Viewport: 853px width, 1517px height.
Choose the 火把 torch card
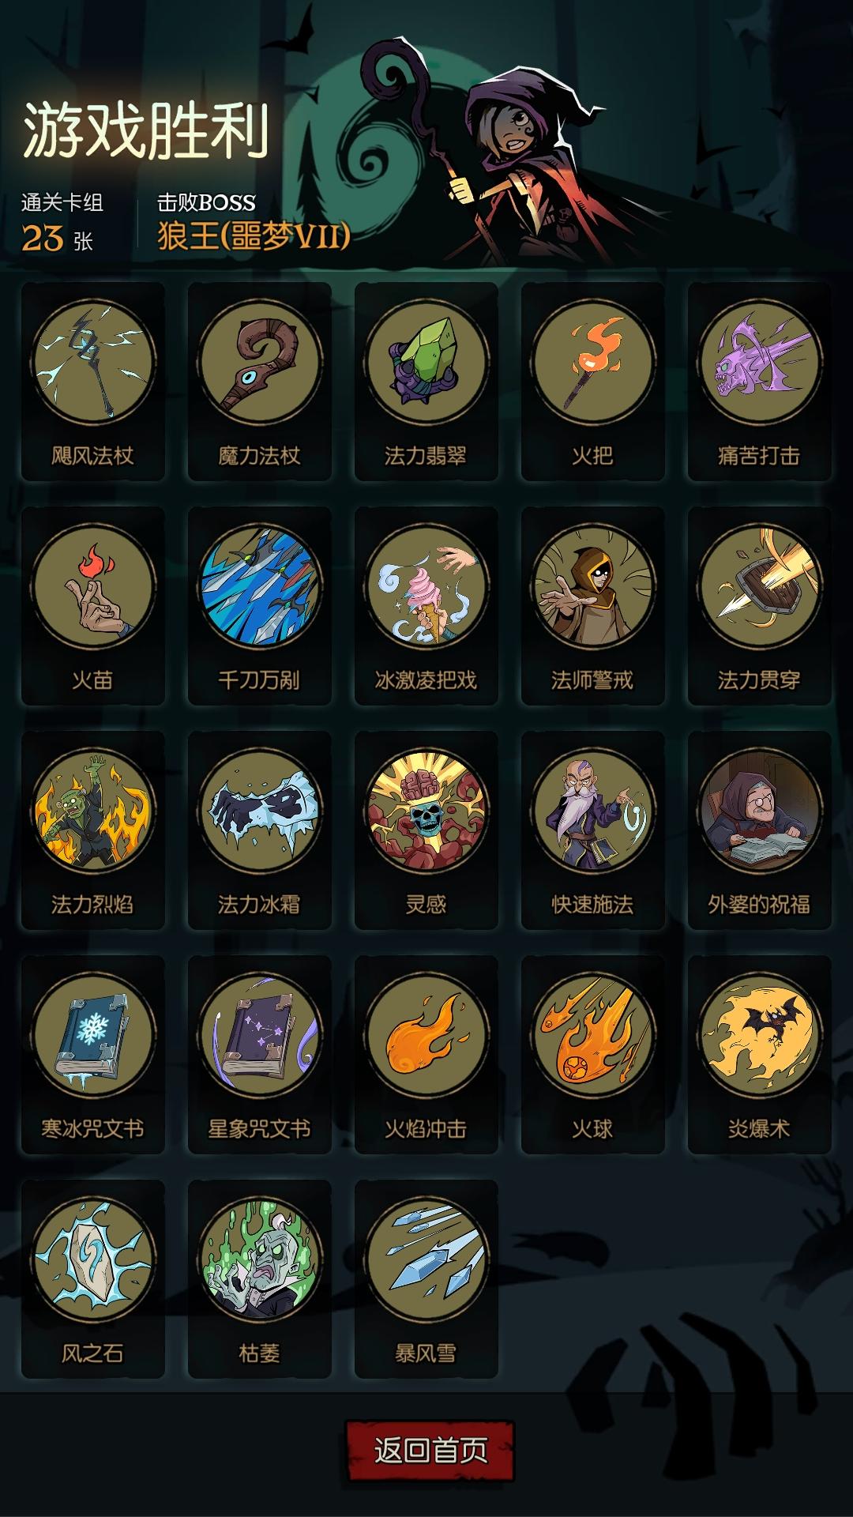[593, 382]
